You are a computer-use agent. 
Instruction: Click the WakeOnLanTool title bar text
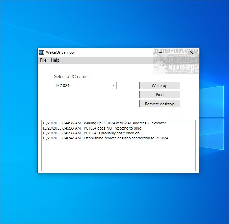(x=61, y=52)
